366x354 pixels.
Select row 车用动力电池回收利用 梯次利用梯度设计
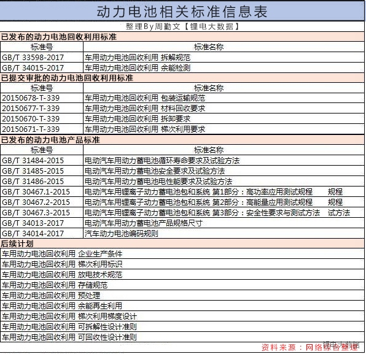point(182,316)
